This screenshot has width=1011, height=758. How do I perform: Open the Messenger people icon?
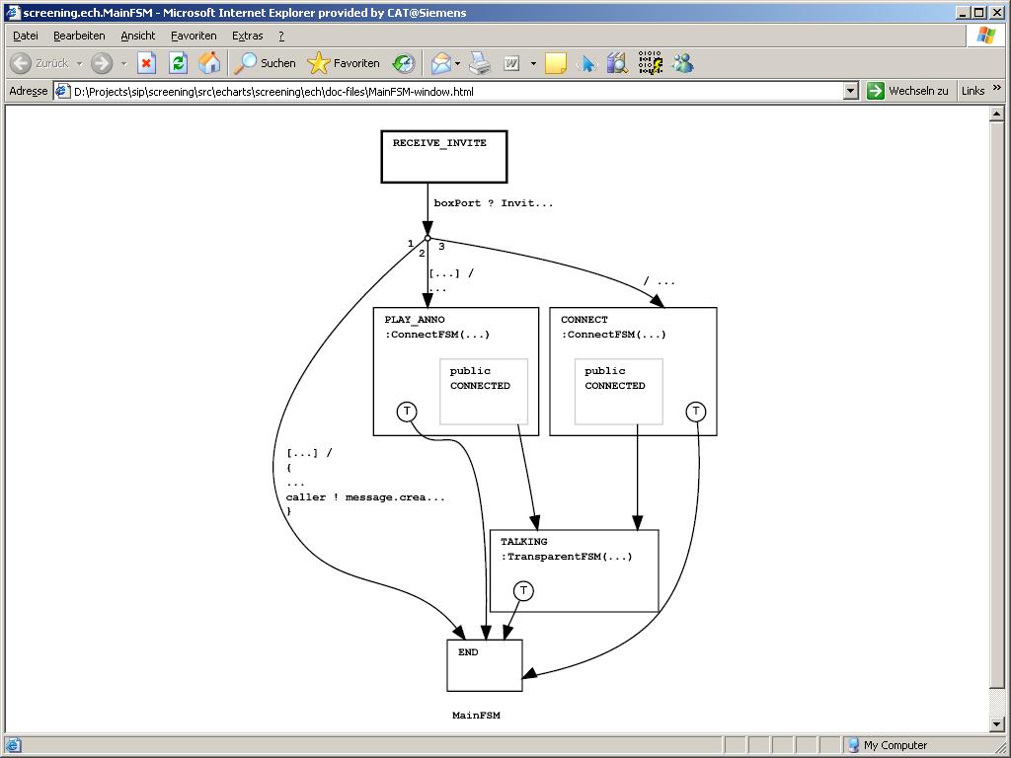pos(683,63)
